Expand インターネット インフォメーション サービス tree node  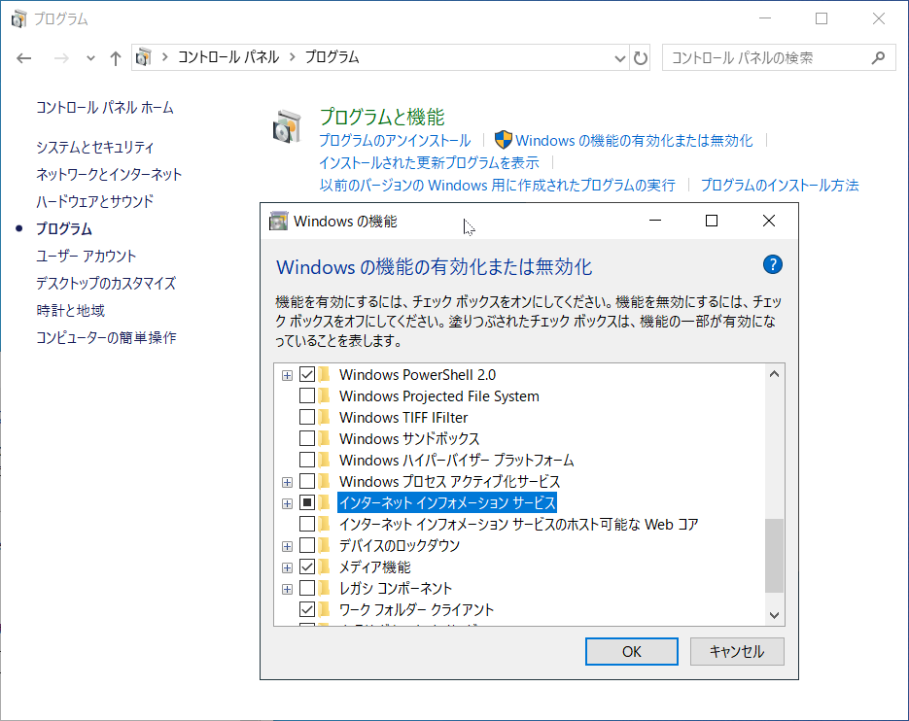pyautogui.click(x=286, y=502)
